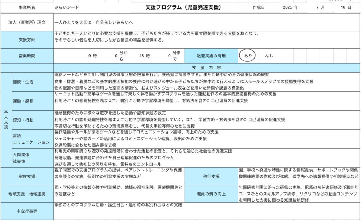
Task: Select the 16 日 day cell
Action: click(x=346, y=7)
